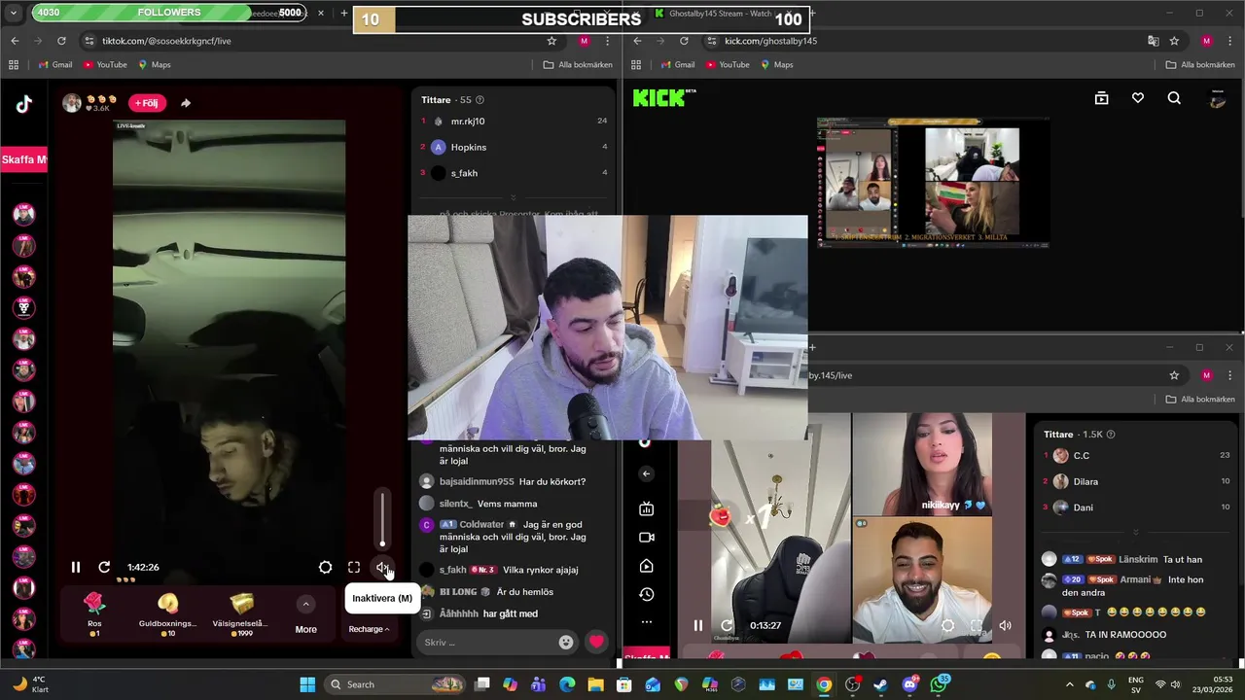Open Kick following heart icon
The image size is (1245, 700).
pyautogui.click(x=1138, y=98)
